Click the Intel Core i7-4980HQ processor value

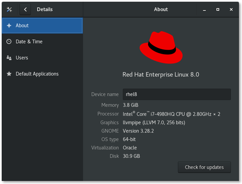(x=172, y=114)
